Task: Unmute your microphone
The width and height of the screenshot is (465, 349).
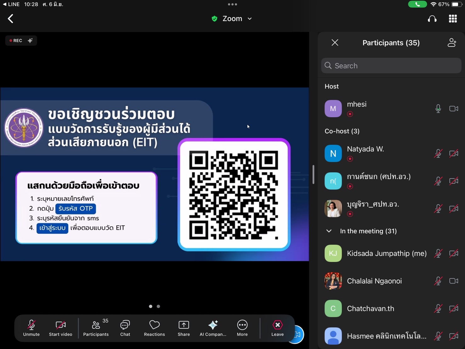Action: coord(31,328)
